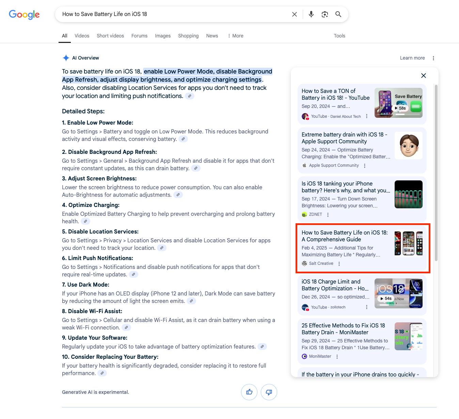Click 'Generative AI is experimental.' text
This screenshot has width=459, height=419.
point(96,392)
